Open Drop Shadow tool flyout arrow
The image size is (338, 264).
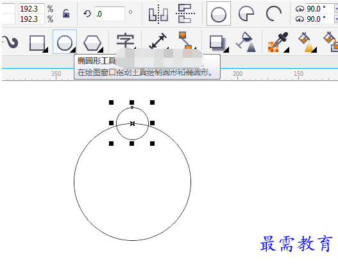pyautogui.click(x=226, y=50)
